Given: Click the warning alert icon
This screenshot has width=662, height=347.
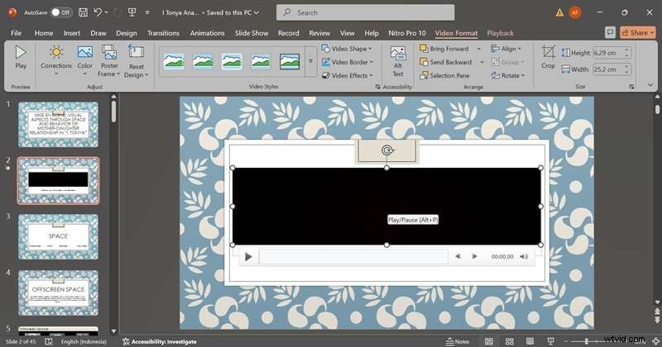Looking at the screenshot, I should [x=560, y=12].
